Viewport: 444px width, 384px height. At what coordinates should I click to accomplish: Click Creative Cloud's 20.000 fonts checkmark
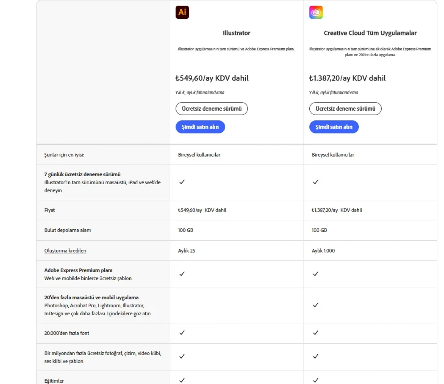click(x=315, y=333)
